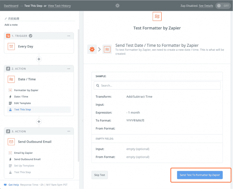Click the pencil icon beside Zap name

click(x=6, y=19)
